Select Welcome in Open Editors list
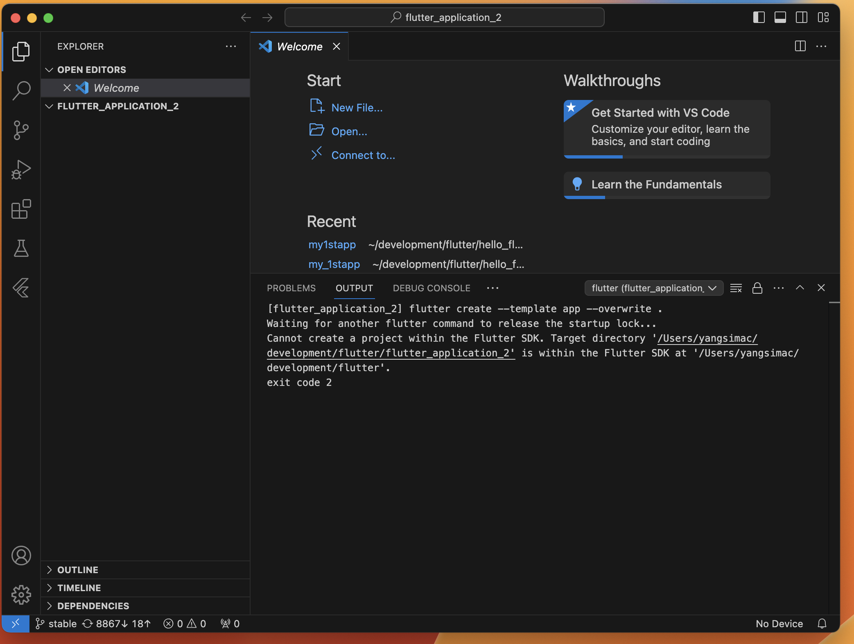This screenshot has height=644, width=854. (145, 88)
